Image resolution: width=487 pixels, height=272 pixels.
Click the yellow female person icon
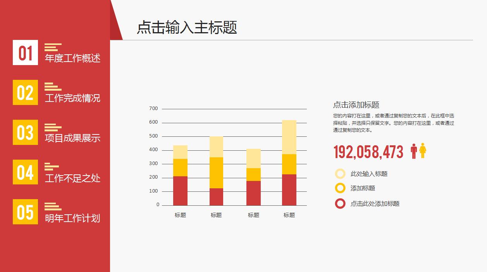pos(423,150)
